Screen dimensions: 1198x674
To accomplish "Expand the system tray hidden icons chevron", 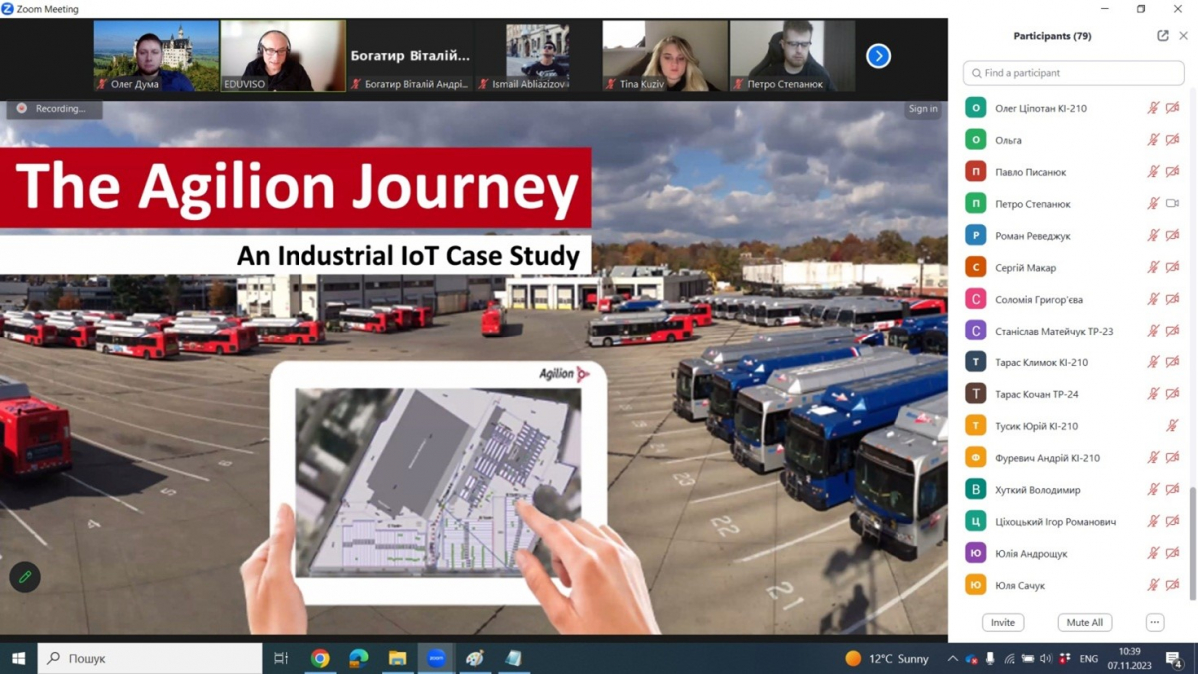I will 952,659.
